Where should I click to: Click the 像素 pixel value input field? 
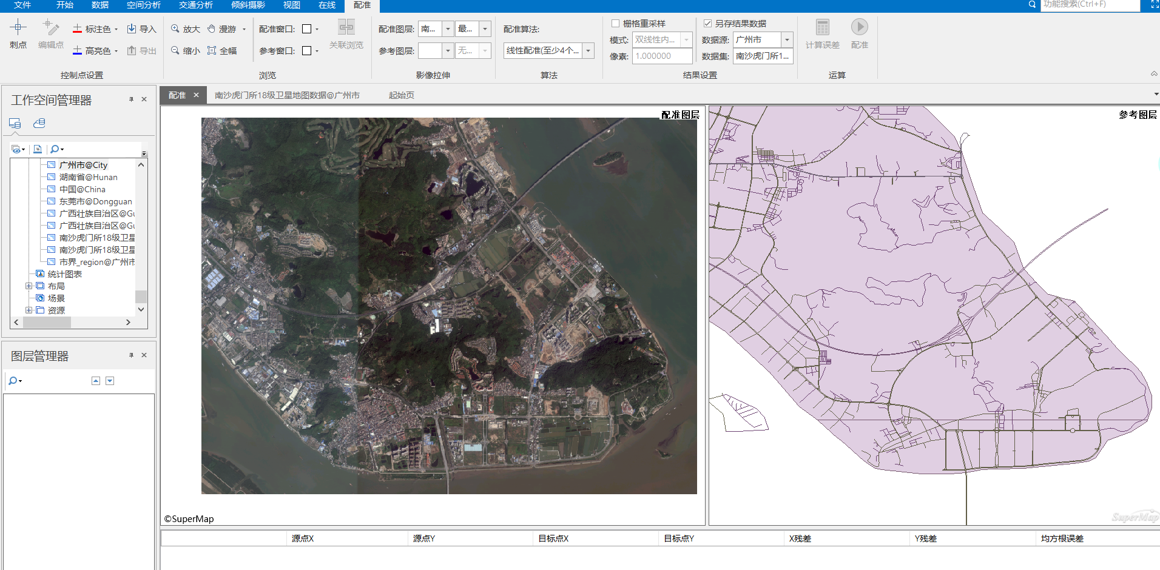661,56
